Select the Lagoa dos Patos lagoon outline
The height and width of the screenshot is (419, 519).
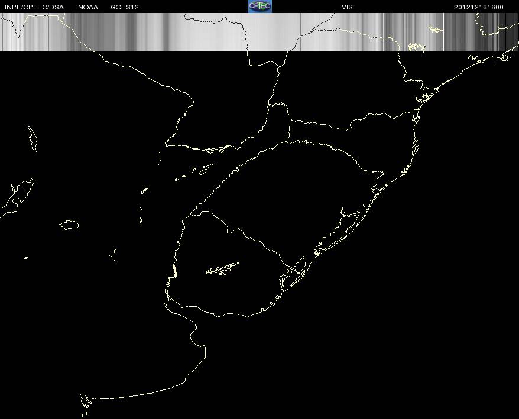338,230
